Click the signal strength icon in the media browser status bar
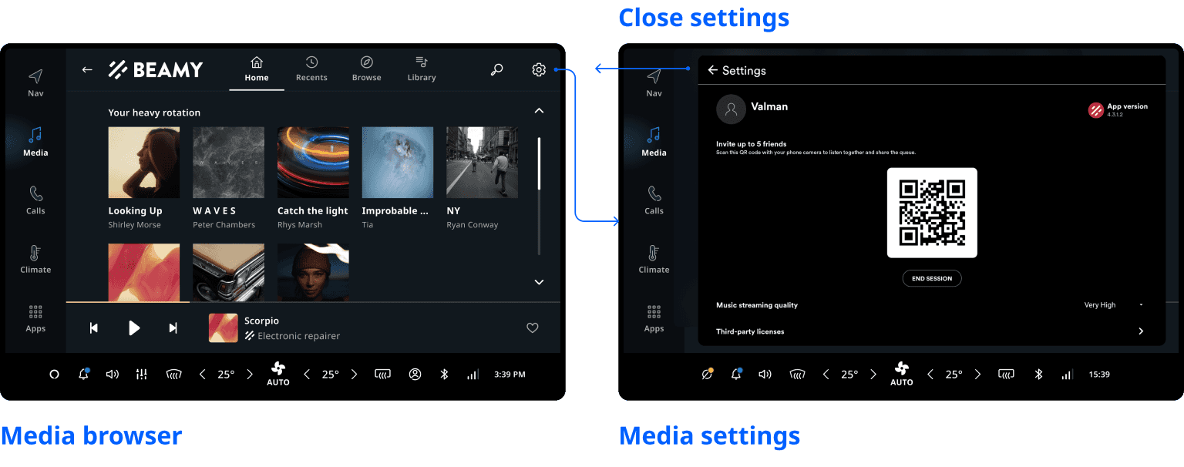 click(473, 375)
